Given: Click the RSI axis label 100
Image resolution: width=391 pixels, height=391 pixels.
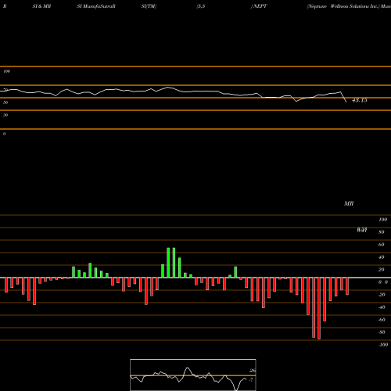Looking at the screenshot, I should [x=7, y=71].
